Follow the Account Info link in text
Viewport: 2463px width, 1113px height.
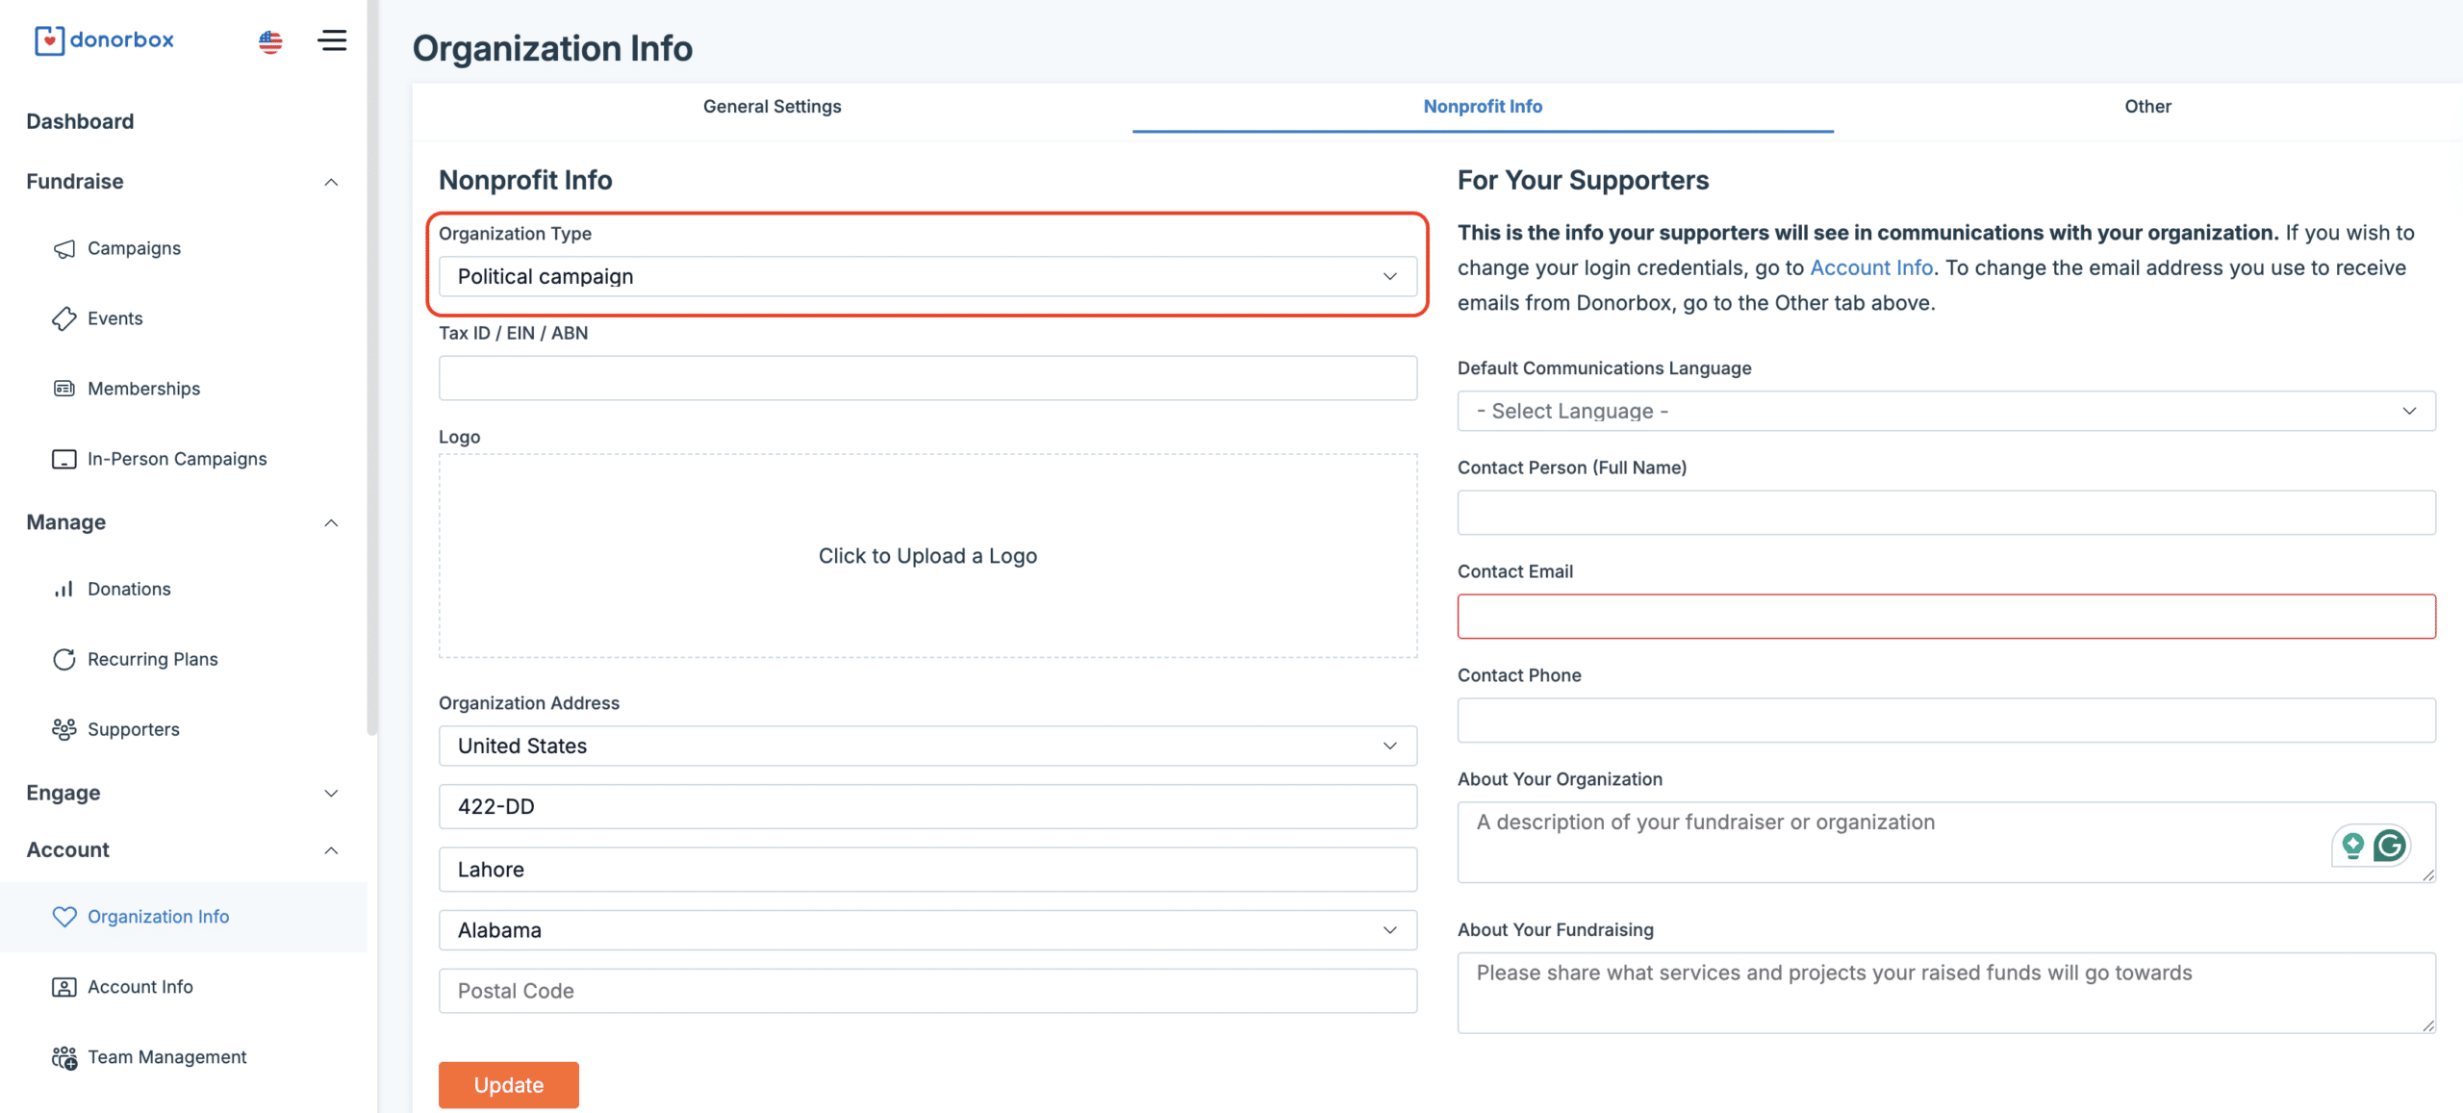coord(1870,268)
